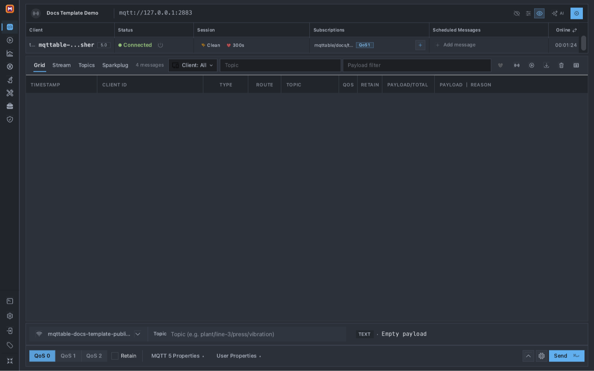Select QoS 2

(x=94, y=356)
